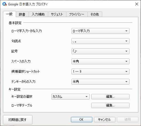Close the properties dialog window
Image resolution: width=141 pixels, height=126 pixels.
(x=137, y=4)
